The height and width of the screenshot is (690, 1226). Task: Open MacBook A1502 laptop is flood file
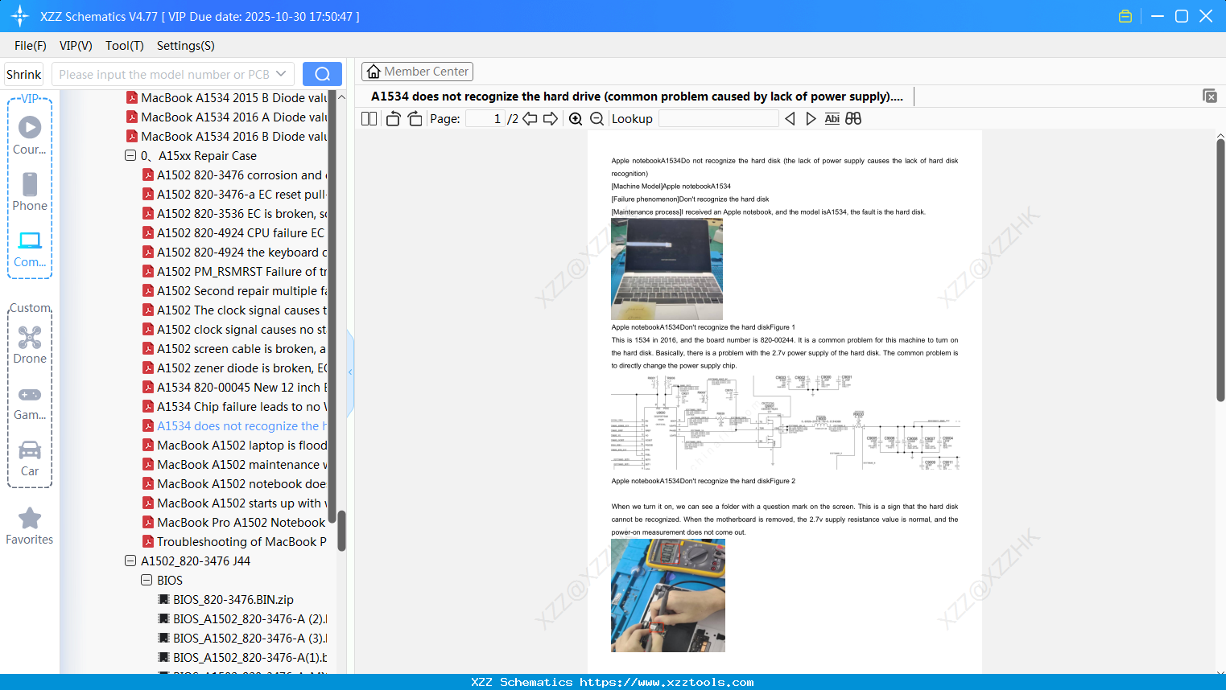pyautogui.click(x=241, y=445)
